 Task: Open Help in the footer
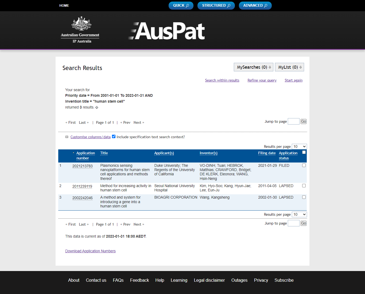pos(160,280)
